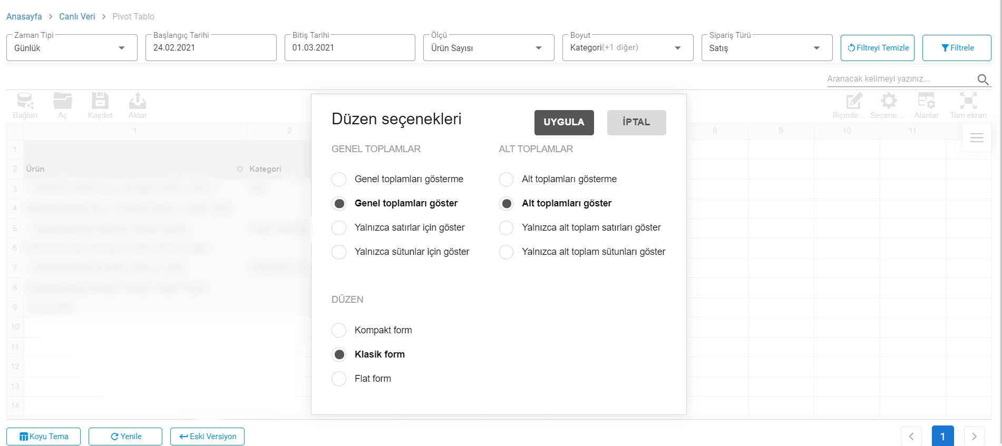1002x446 pixels.
Task: Click the Kategori column header
Action: (x=265, y=169)
